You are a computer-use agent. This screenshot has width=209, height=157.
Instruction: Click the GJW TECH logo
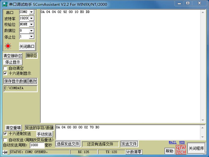[181, 149]
